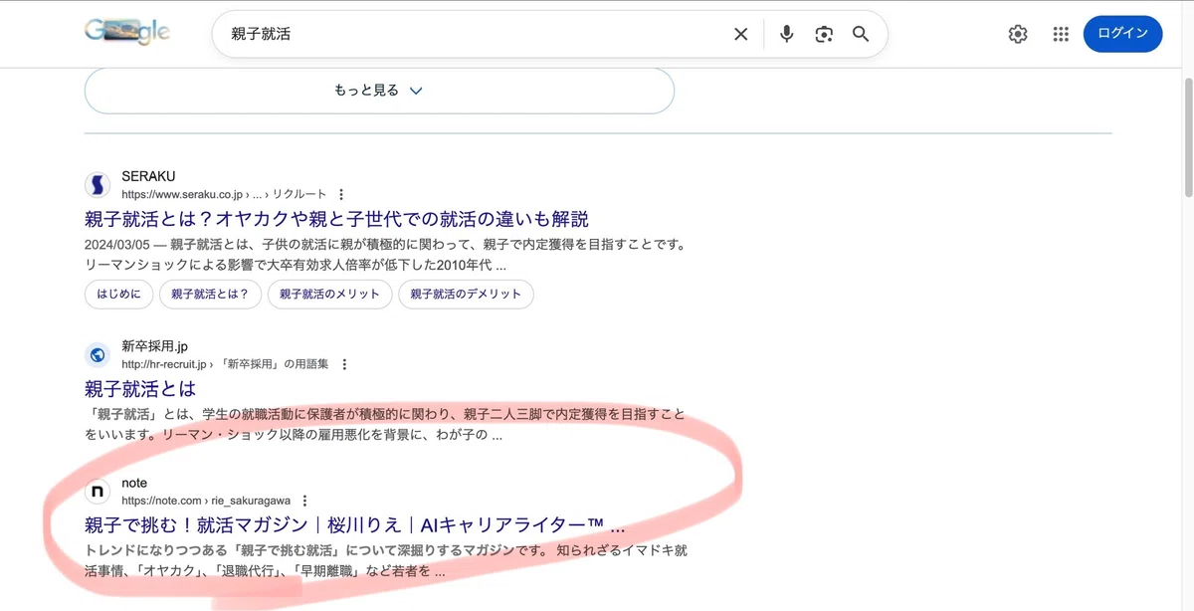Open the Google logo homepage link
Viewport: 1194px width, 611px height.
(x=127, y=33)
